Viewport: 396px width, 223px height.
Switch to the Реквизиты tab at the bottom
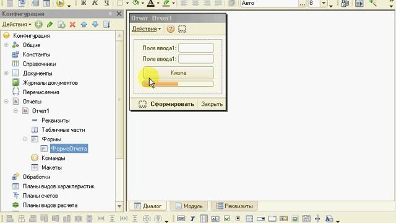pos(235,206)
